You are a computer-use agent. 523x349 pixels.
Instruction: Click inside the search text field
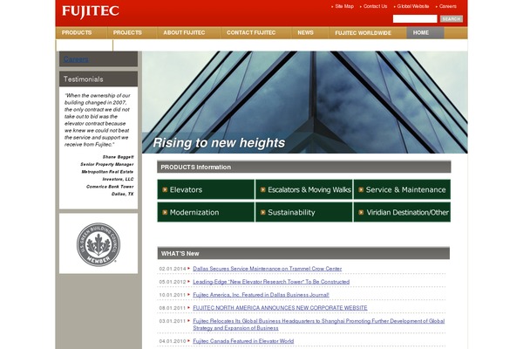[x=415, y=18]
